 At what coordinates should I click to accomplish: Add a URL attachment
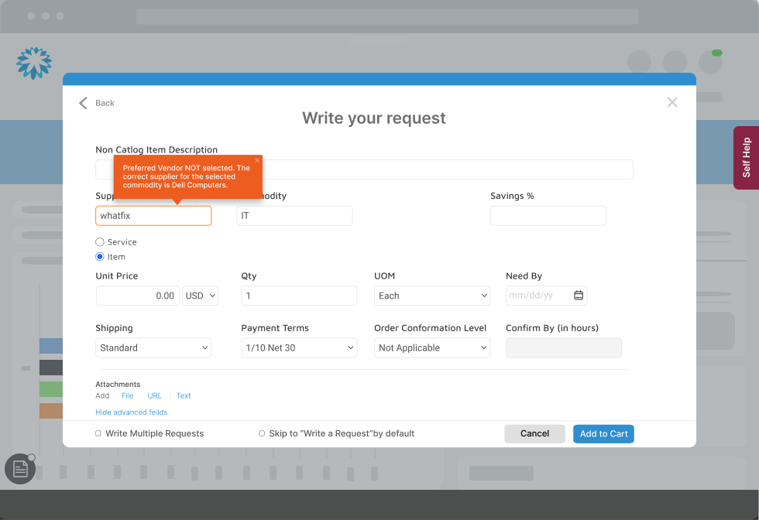pos(154,395)
